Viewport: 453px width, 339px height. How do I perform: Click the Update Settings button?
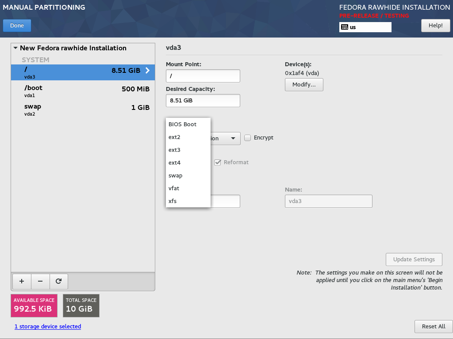click(414, 260)
